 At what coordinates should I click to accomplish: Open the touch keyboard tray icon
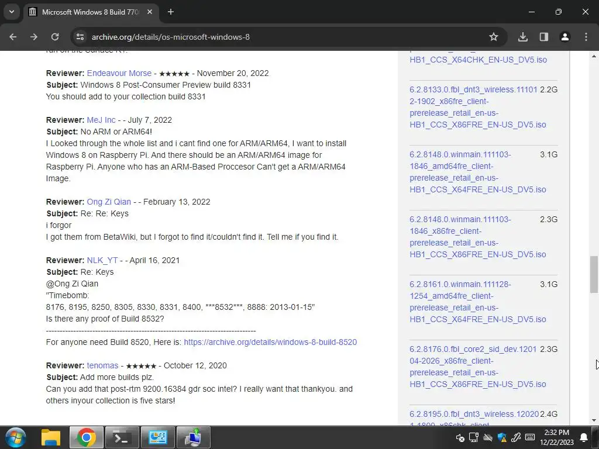[x=530, y=437]
